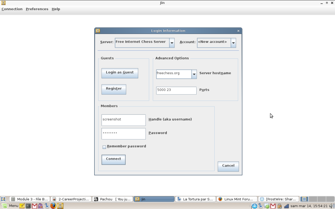
Task: Click the Handle username input field
Action: [x=124, y=120]
